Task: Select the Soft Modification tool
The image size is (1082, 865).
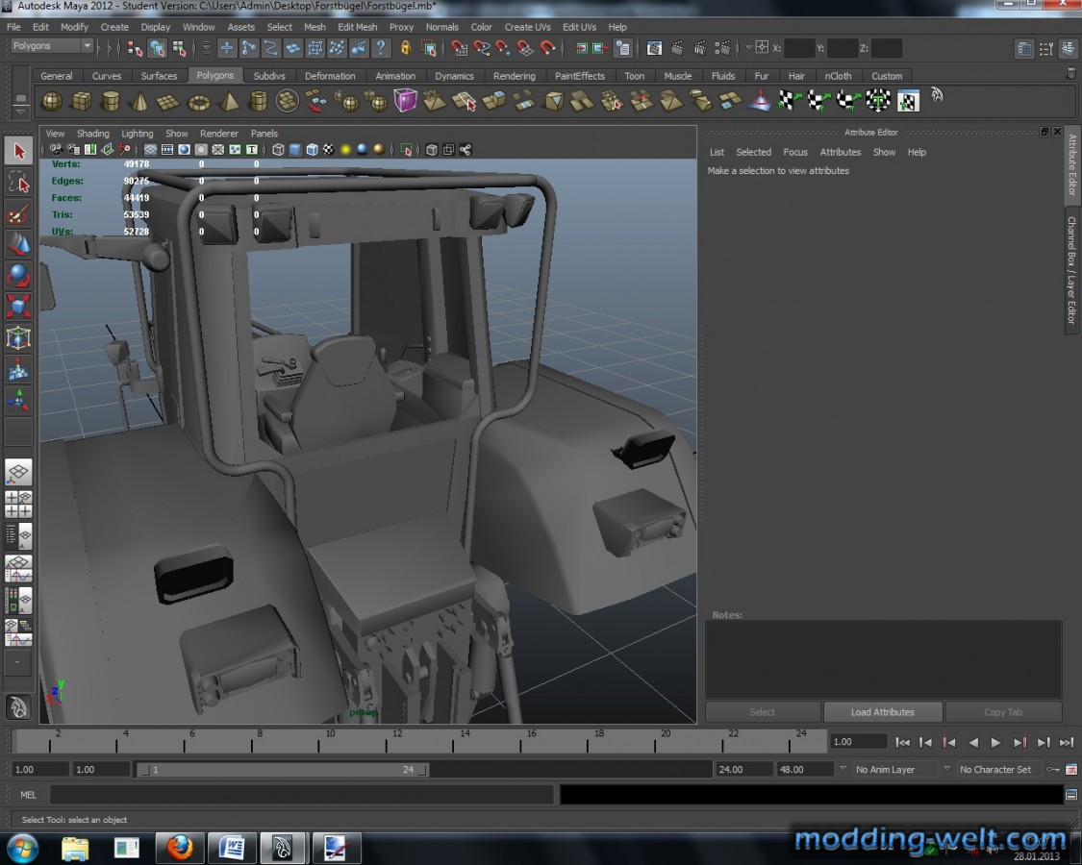Action: tap(18, 370)
